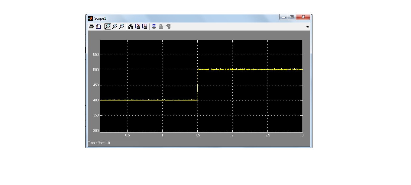Toggle the Zoom tool
The width and height of the screenshot is (411, 185).
tap(107, 27)
